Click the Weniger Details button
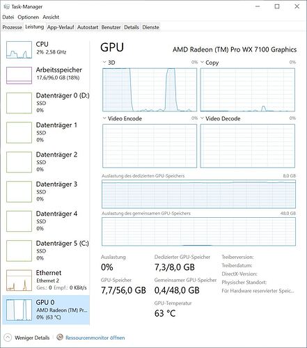 coord(27,338)
